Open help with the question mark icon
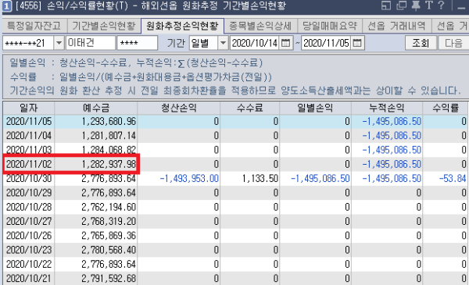 (x=441, y=5)
